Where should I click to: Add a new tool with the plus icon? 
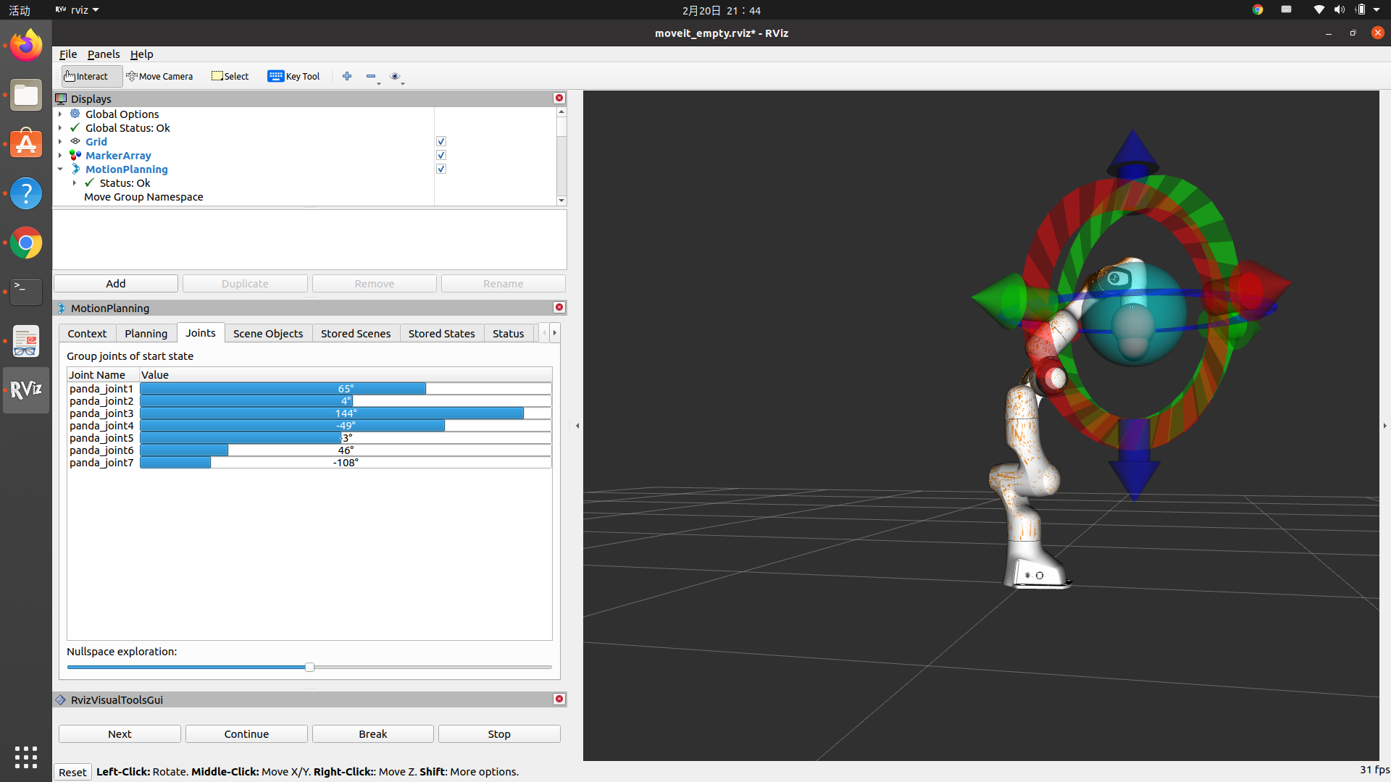tap(347, 76)
